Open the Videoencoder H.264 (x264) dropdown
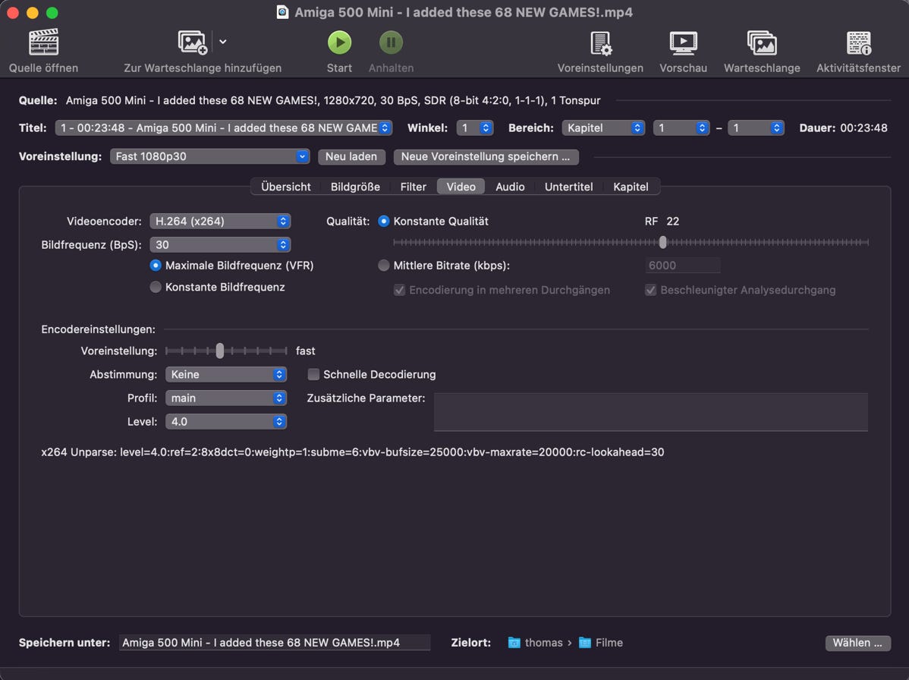Image resolution: width=909 pixels, height=680 pixels. tap(220, 222)
